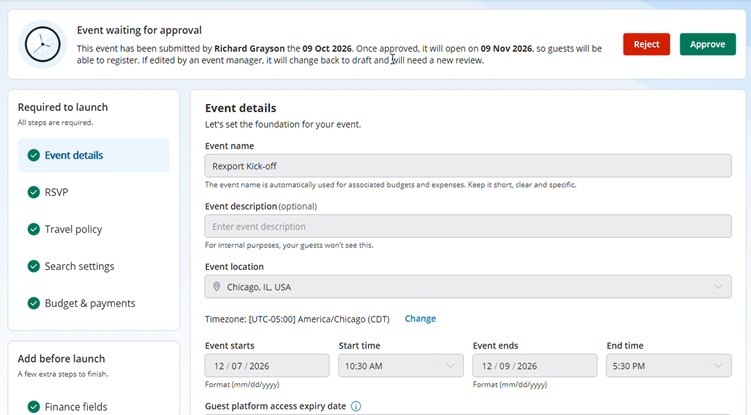Click the '09 Nov 2026' opening date text
This screenshot has width=751, height=415.
506,49
